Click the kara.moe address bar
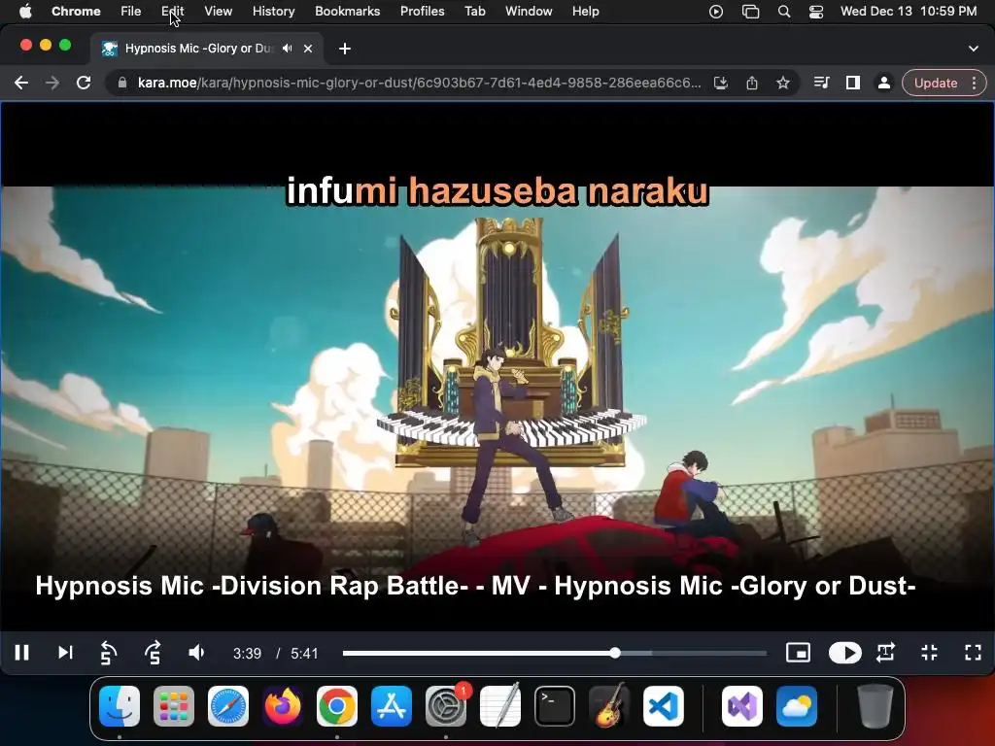 [419, 84]
